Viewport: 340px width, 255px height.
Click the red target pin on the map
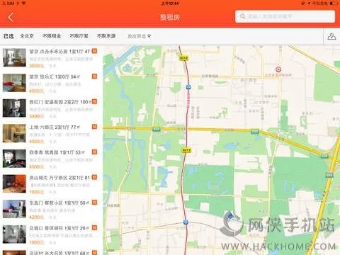click(278, 69)
